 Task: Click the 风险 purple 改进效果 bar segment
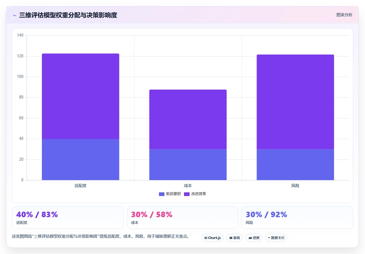coord(295,102)
